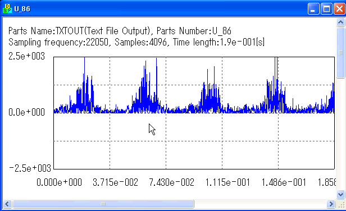This screenshot has width=346, height=211.
Task: Click the 0.0e+000 y-axis label
Action: (26, 112)
